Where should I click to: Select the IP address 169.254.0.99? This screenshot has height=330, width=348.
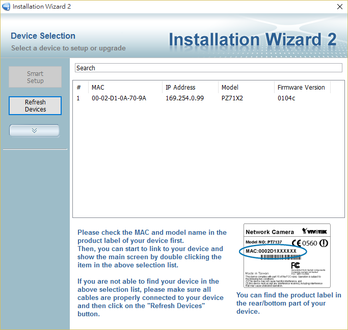click(x=184, y=98)
